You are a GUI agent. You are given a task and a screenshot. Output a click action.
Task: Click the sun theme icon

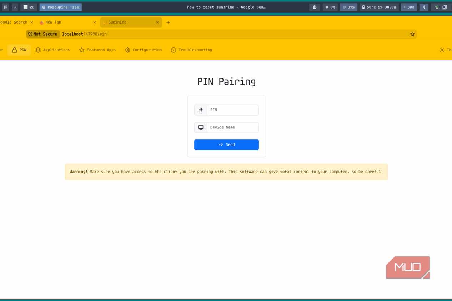[442, 50]
